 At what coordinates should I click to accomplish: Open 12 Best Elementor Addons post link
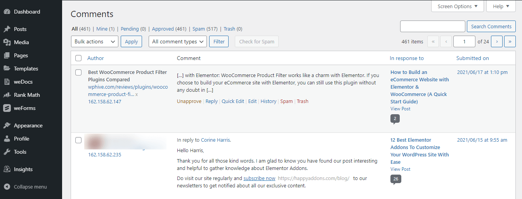pyautogui.click(x=420, y=151)
